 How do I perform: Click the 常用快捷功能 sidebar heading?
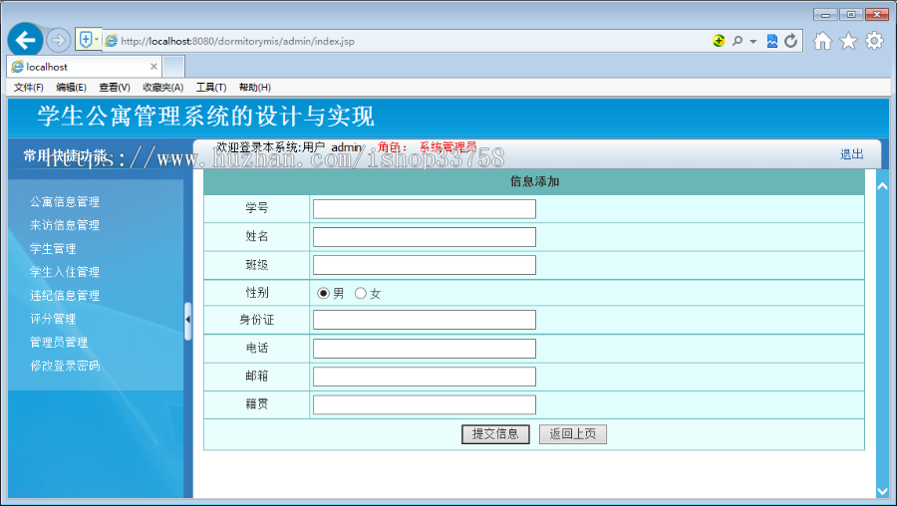click(x=65, y=155)
